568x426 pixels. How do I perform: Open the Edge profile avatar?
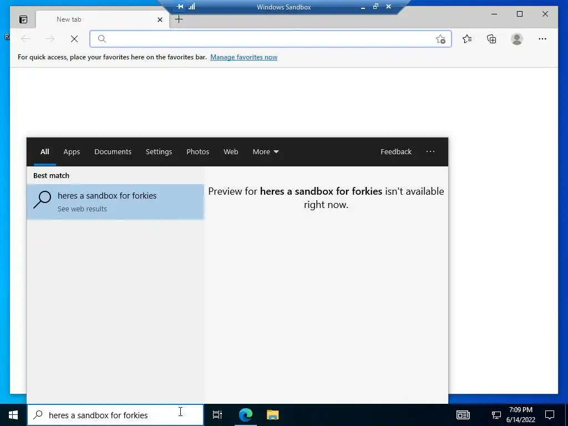[516, 39]
